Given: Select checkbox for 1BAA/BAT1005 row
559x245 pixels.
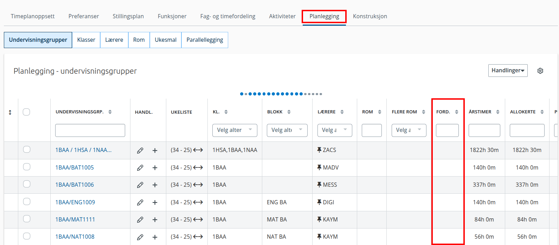Looking at the screenshot, I should (x=27, y=167).
